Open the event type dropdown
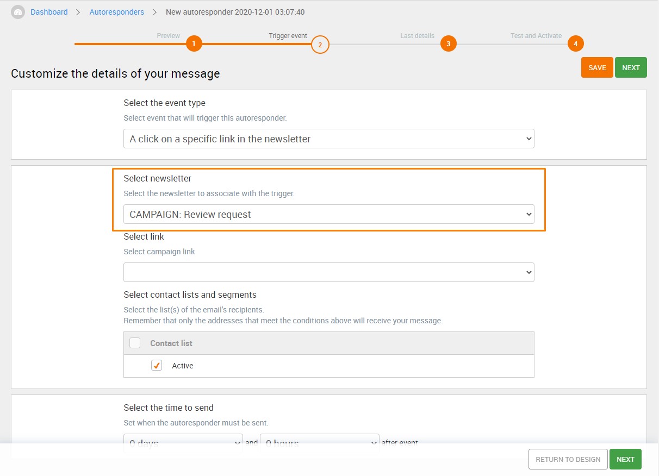Screen dimensions: 659x476 (329, 139)
